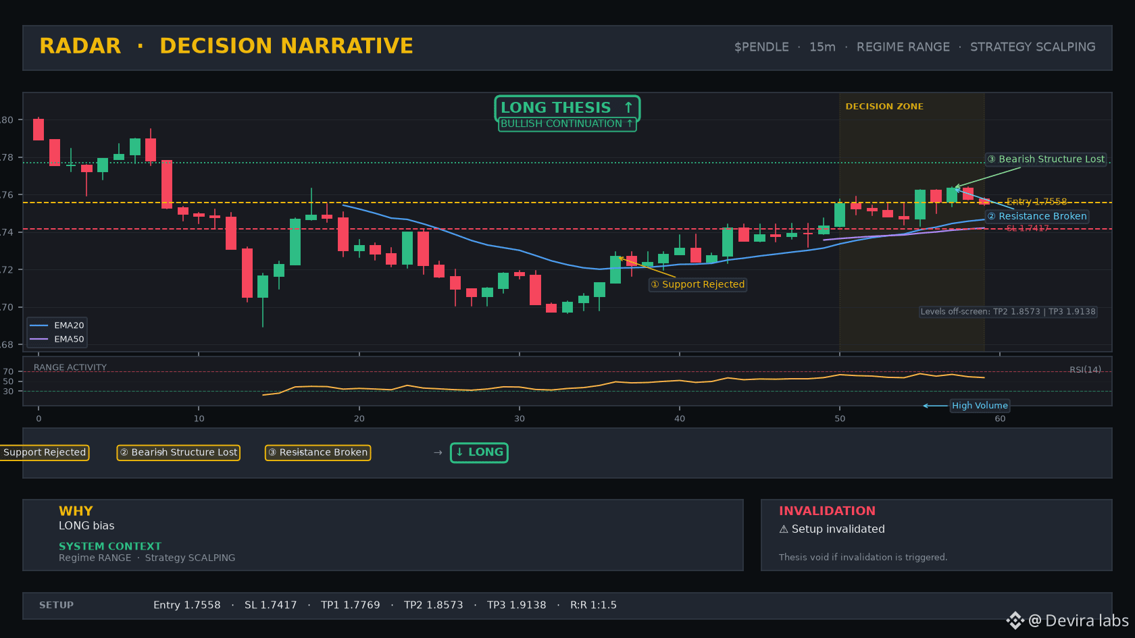The width and height of the screenshot is (1135, 638).
Task: Click the green LONG decision button
Action: tap(479, 452)
